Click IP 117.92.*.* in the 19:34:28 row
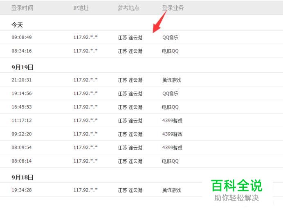The height and width of the screenshot is (216, 283). click(85, 190)
